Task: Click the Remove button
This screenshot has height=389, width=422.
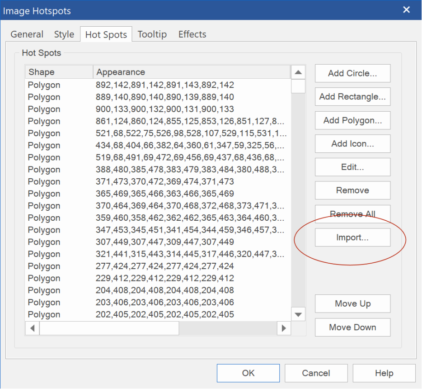Action: click(x=352, y=190)
